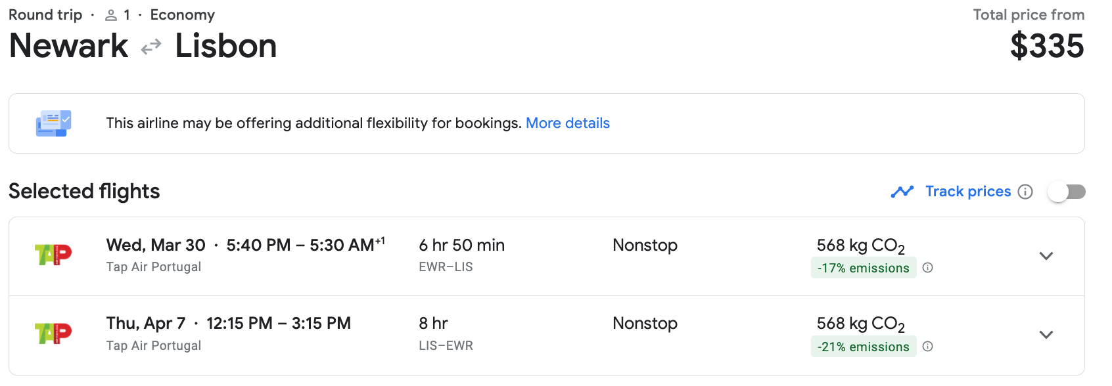Screen dimensions: 1112x386
Task: Click the Track prices info icon
Action: click(x=1025, y=192)
